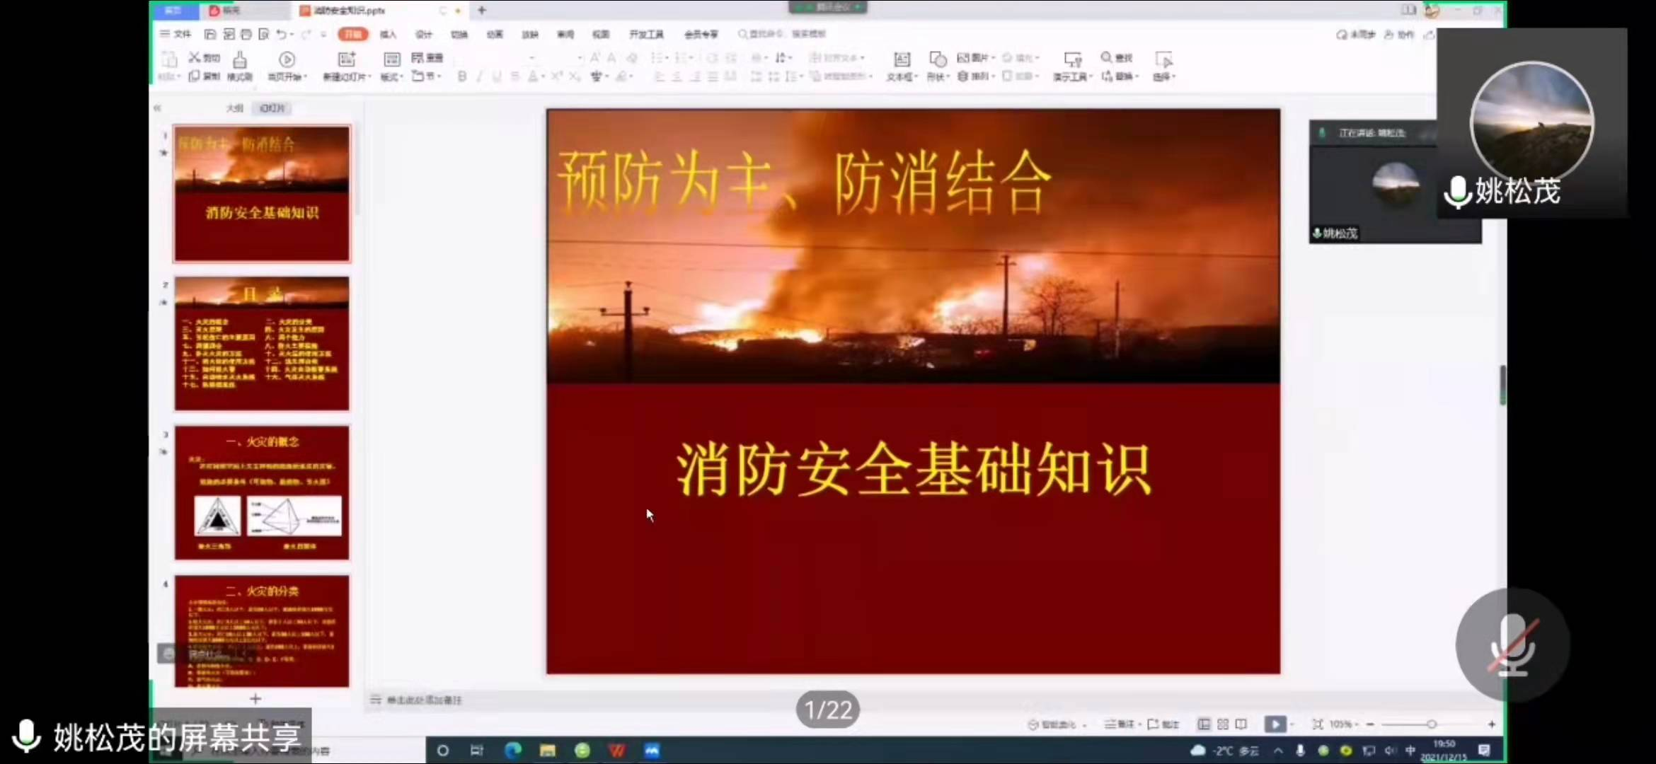Open the arrange 排列 dropdown
Viewport: 1656px width, 764px height.
click(x=976, y=76)
